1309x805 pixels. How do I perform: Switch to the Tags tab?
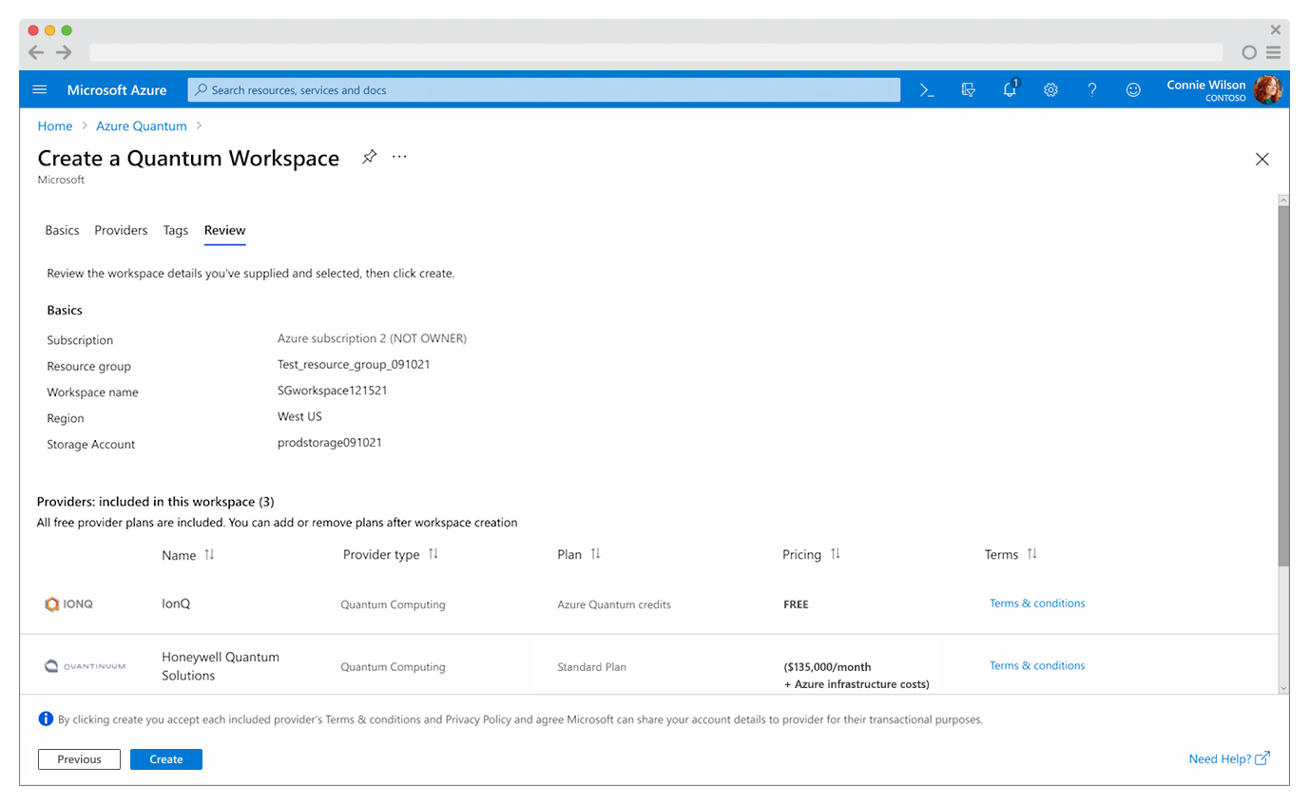[176, 231]
